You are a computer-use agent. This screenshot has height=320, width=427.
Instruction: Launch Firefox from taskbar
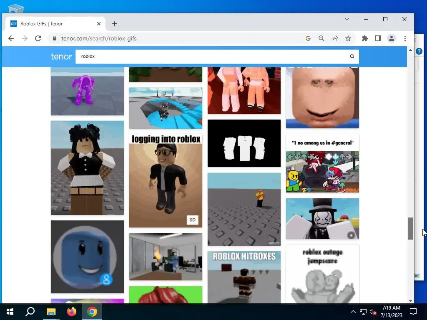tap(72, 312)
